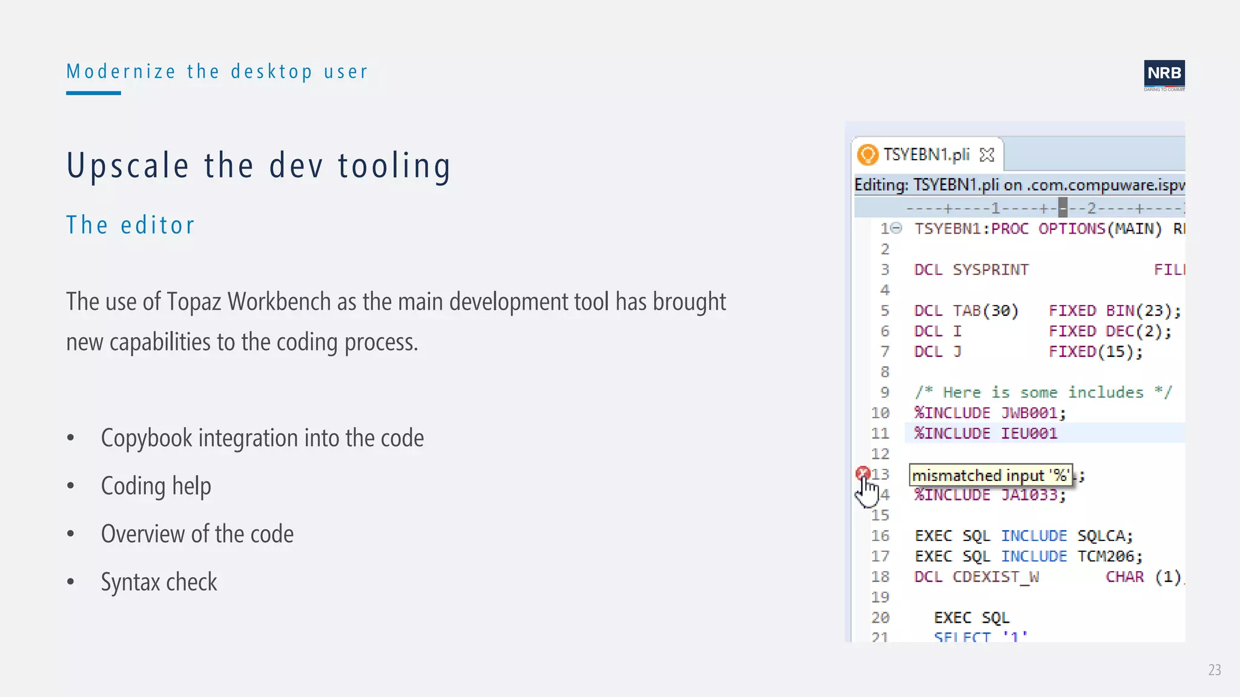Click slide page number 23
This screenshot has width=1240, height=697.
coord(1215,670)
